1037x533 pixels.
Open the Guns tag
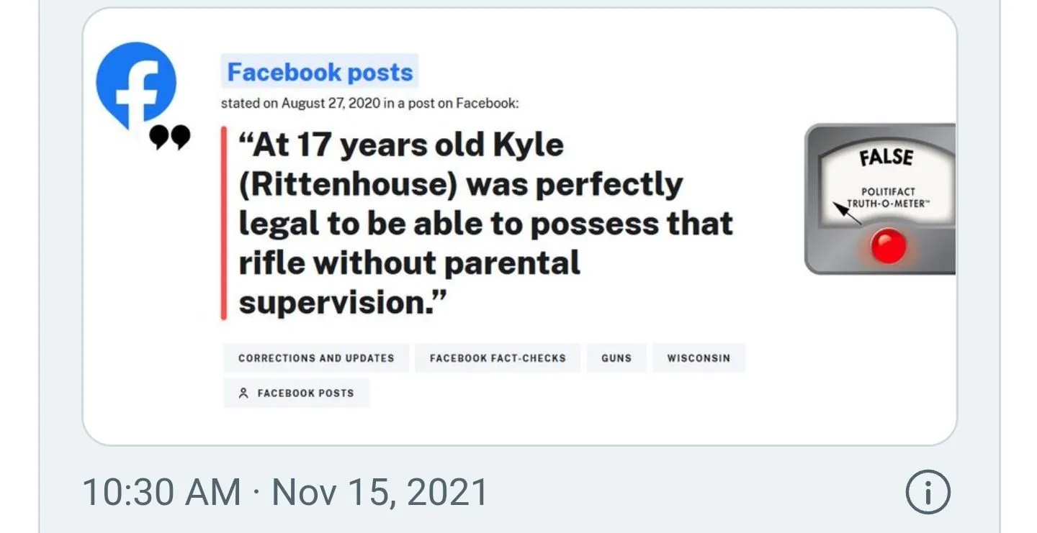(x=616, y=358)
